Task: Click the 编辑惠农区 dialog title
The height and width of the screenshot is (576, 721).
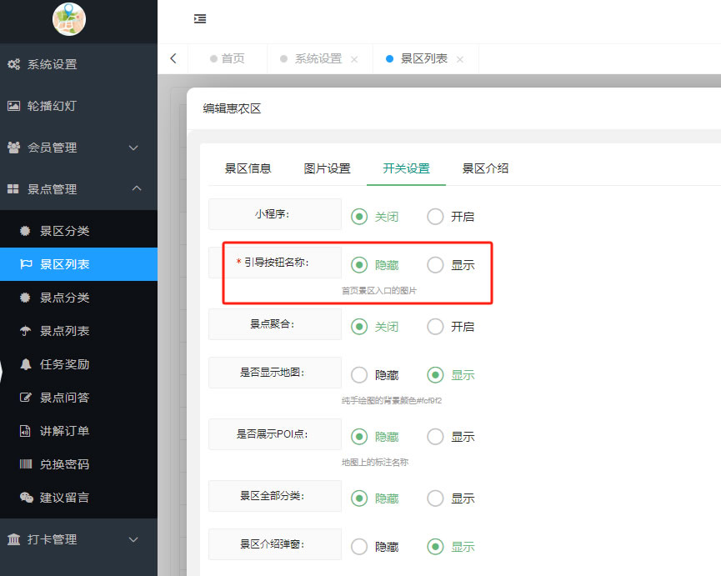Action: pos(233,108)
